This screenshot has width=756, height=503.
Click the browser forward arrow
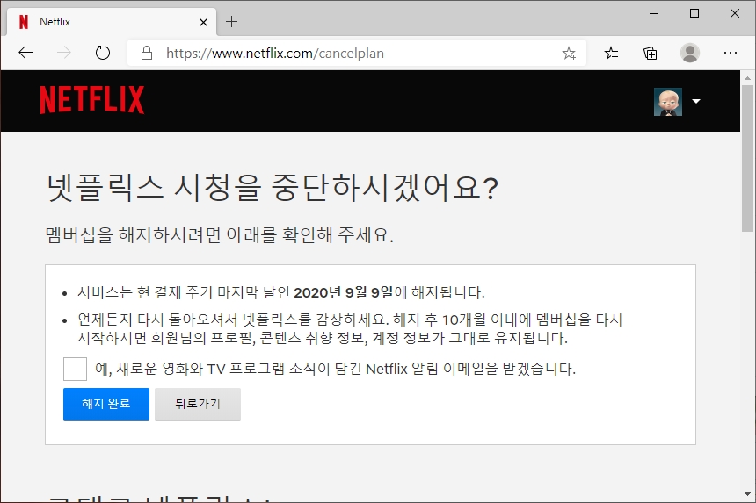[63, 53]
